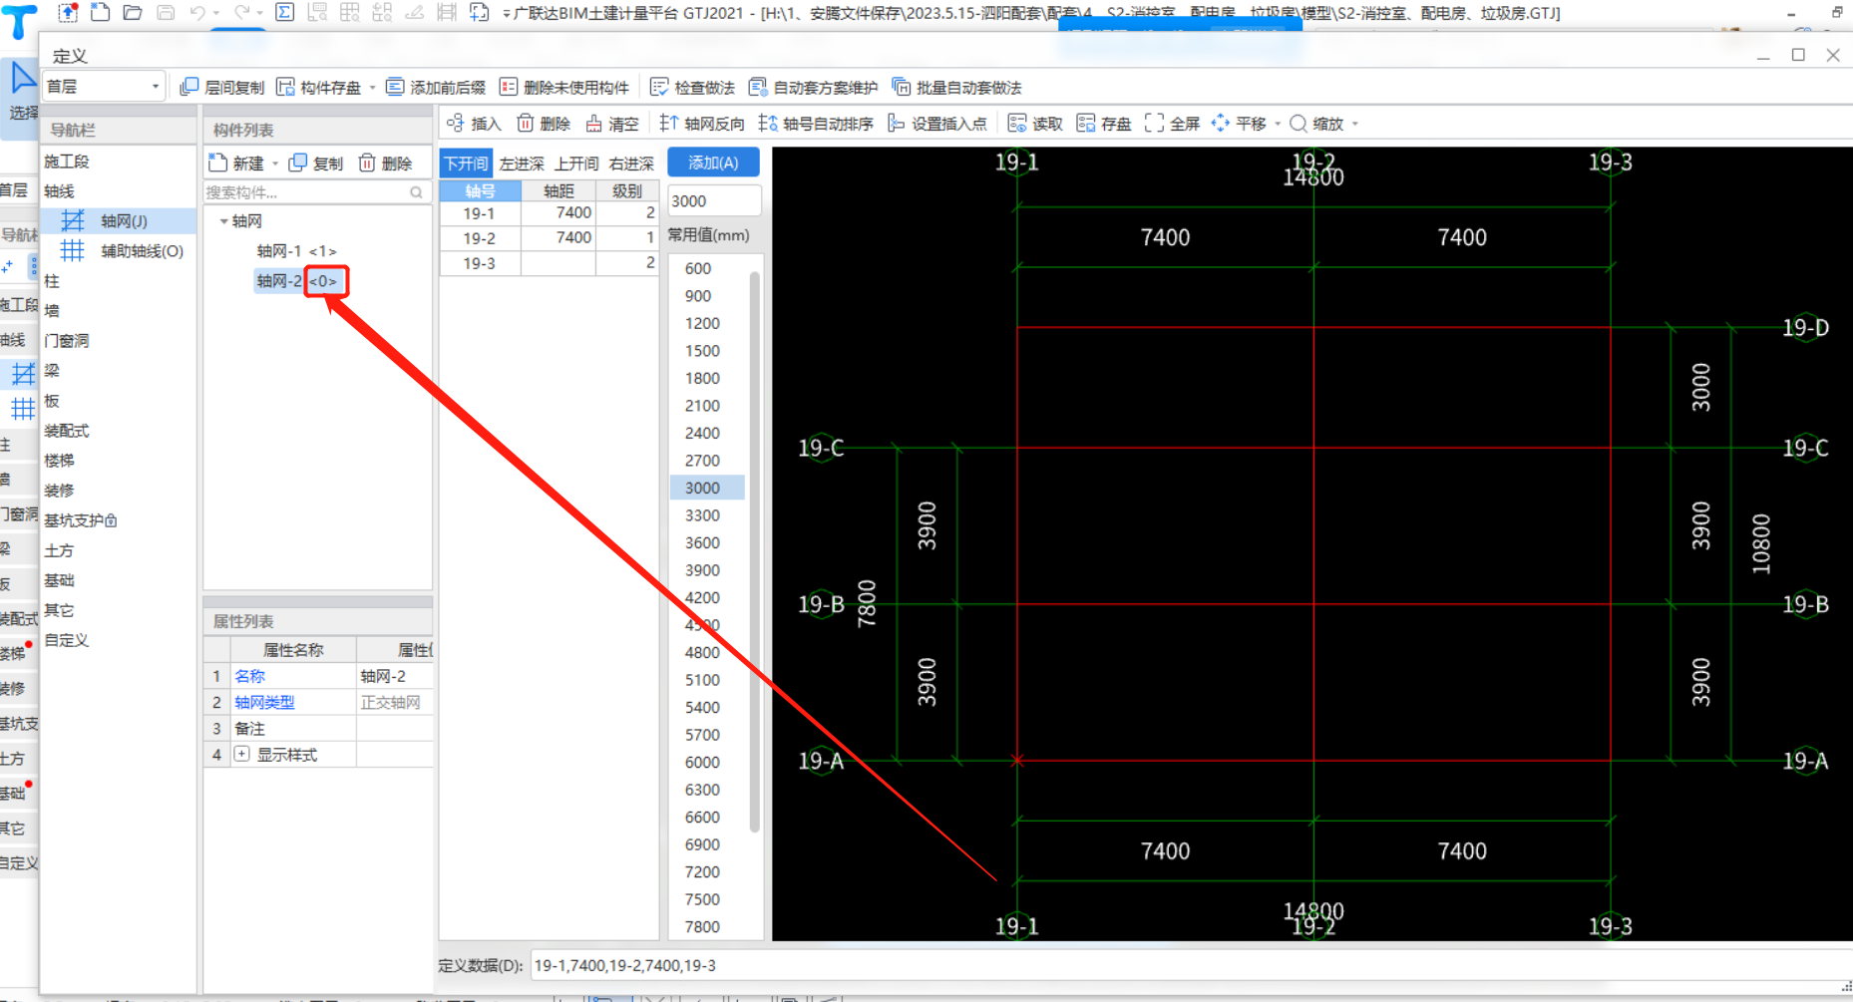Click the open folder icon in title bar
This screenshot has width=1853, height=1002.
pos(133,12)
